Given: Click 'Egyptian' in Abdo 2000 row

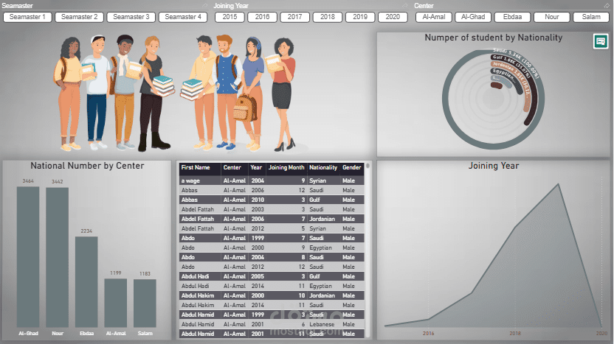Looking at the screenshot, I should [x=321, y=248].
